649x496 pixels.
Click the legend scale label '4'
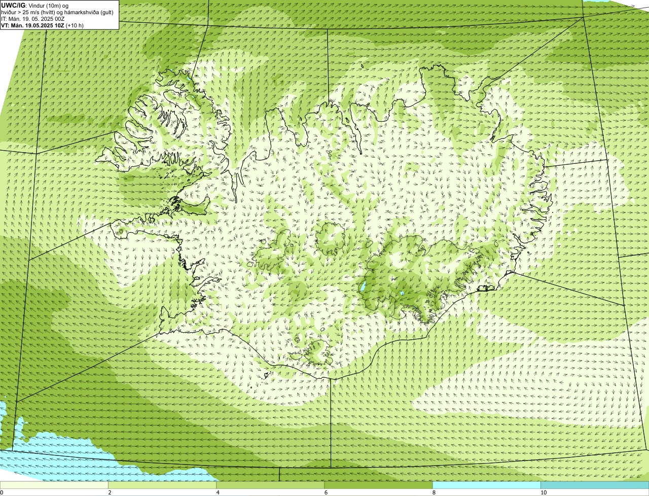coord(218,492)
